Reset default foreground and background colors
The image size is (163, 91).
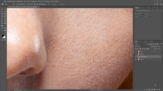point(2,38)
